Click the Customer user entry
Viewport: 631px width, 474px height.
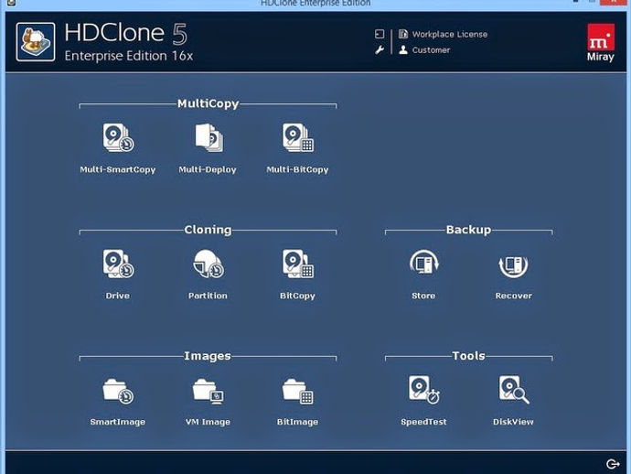point(424,50)
